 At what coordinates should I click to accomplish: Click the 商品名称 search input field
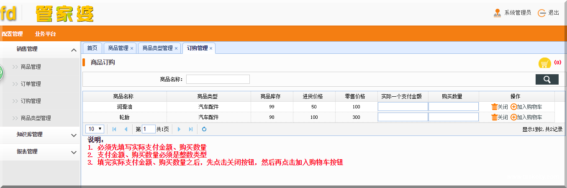tap(218, 79)
